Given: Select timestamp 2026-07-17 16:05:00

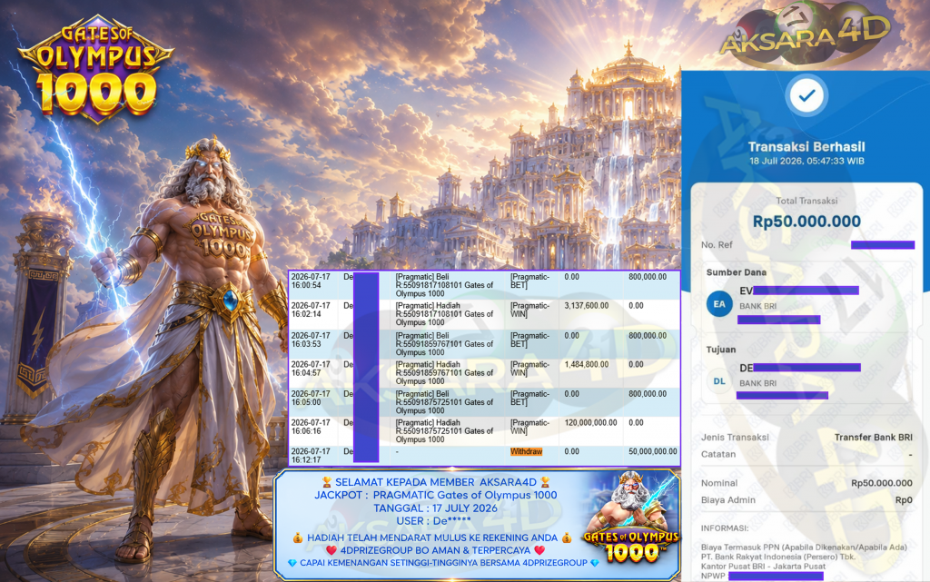Looking at the screenshot, I should pos(311,398).
